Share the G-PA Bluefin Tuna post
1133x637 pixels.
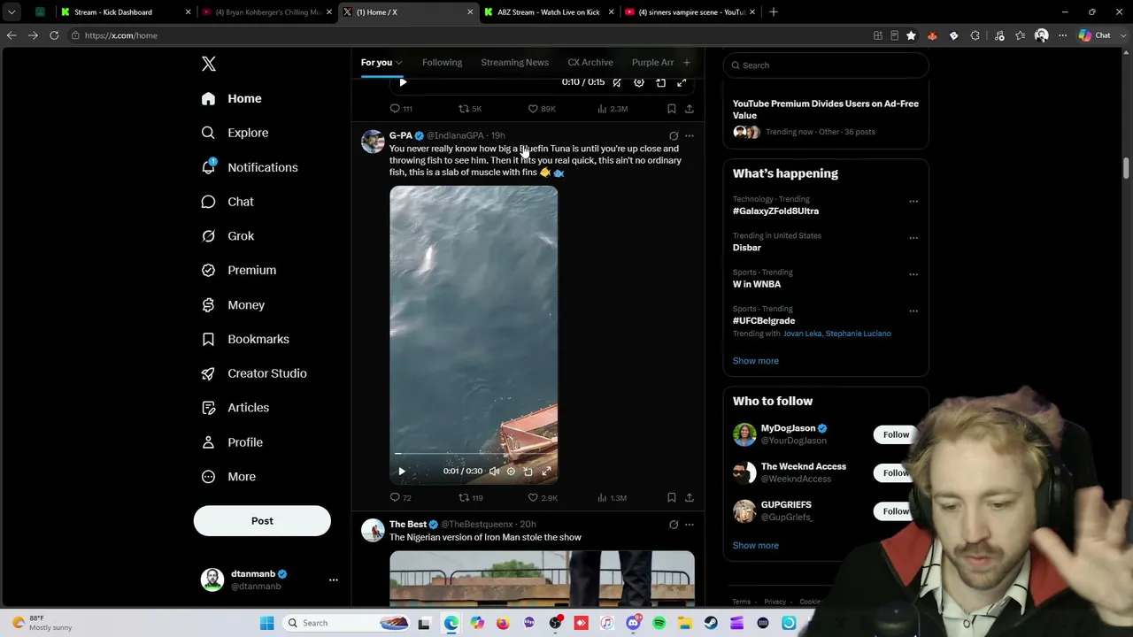(x=690, y=498)
